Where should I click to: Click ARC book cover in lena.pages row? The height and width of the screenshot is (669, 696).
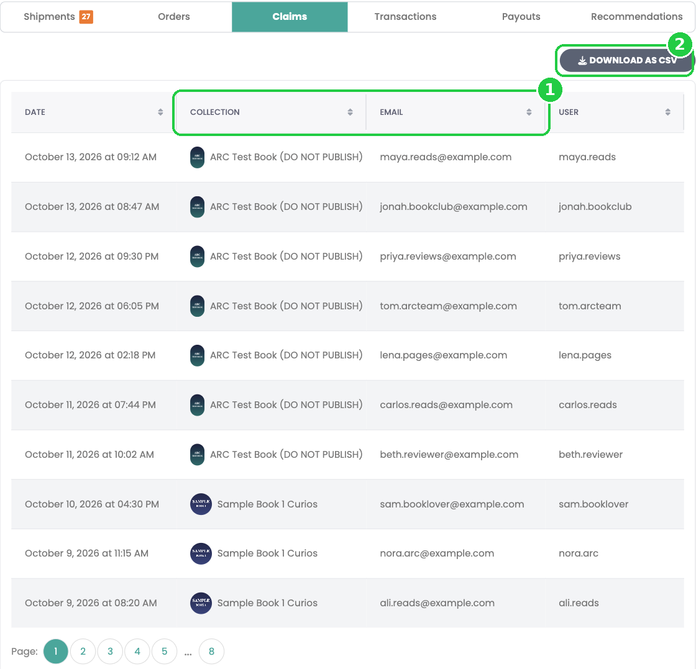(x=198, y=356)
